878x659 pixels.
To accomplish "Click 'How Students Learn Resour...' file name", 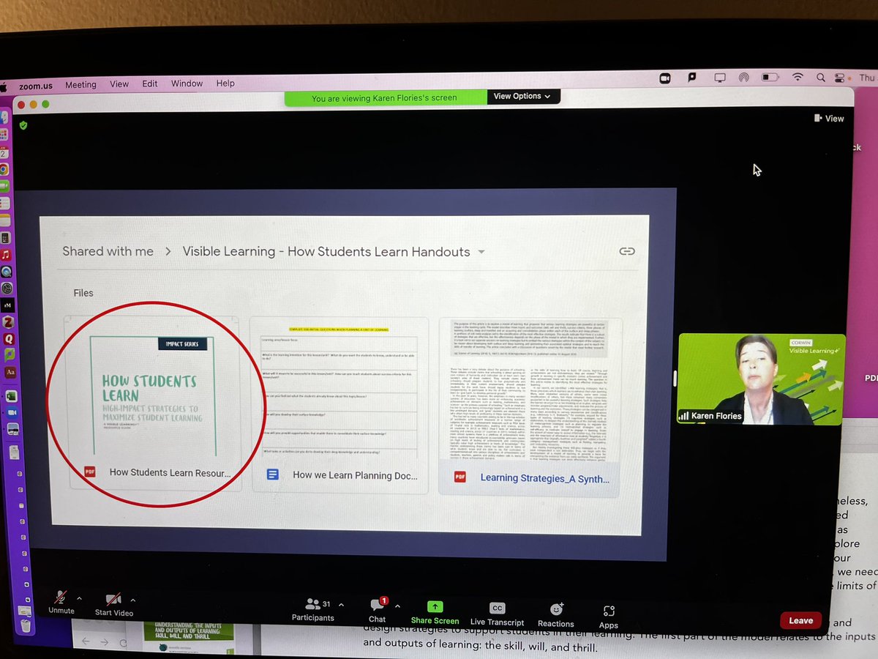I will [170, 473].
